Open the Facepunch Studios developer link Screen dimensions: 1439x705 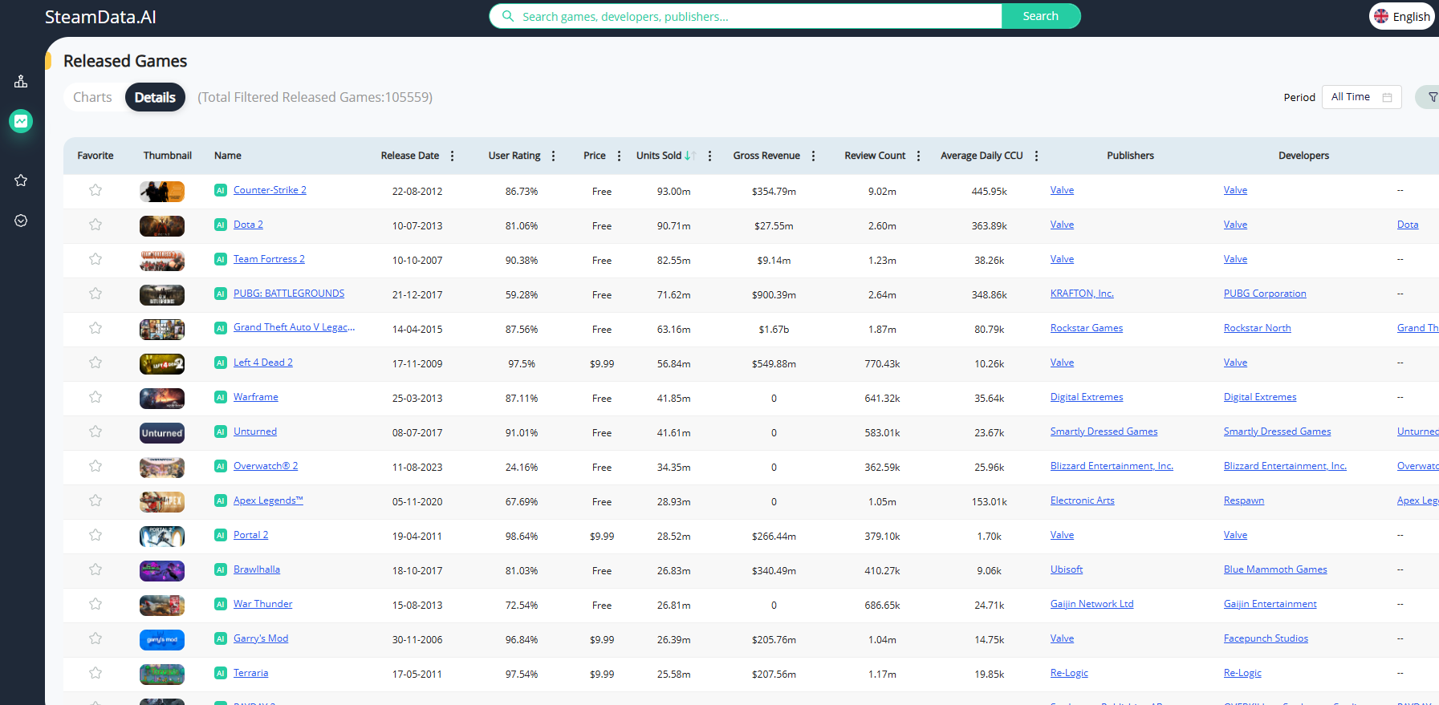[1266, 638]
